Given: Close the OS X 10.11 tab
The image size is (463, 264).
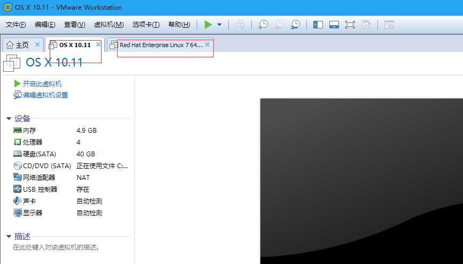Looking at the screenshot, I should (x=98, y=44).
